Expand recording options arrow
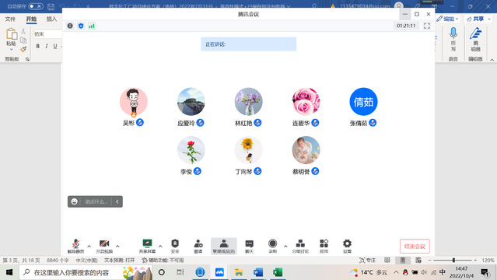The image size is (497, 280). pyautogui.click(x=285, y=246)
